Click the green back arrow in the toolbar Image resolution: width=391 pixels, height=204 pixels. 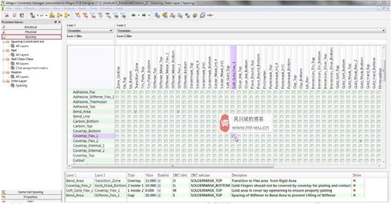(x=133, y=15)
